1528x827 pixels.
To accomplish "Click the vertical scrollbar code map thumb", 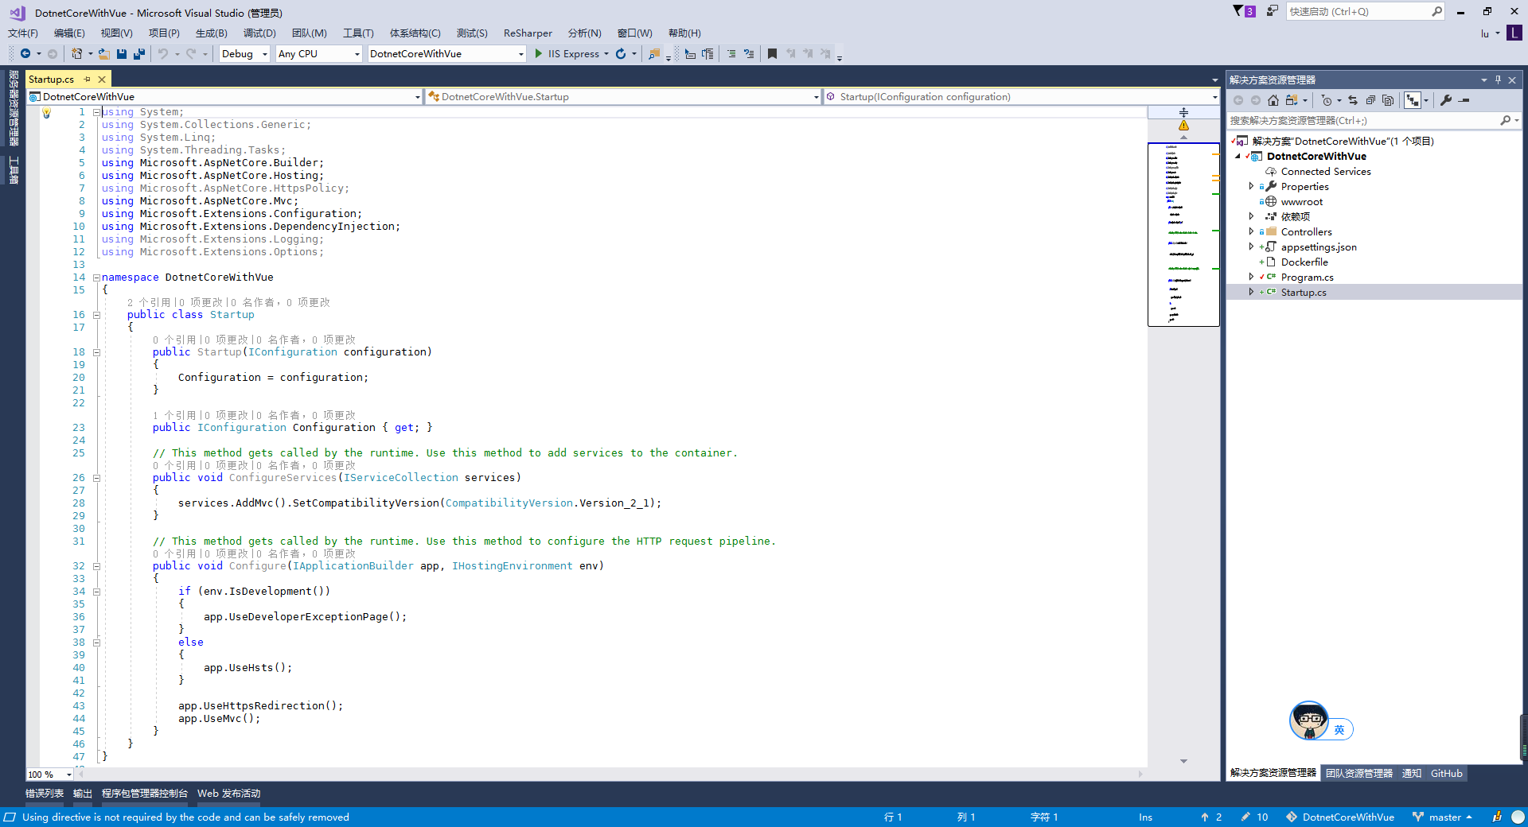I will pos(1183,235).
